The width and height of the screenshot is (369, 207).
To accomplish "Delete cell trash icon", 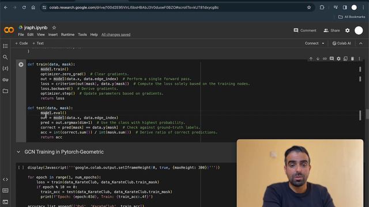I will pyautogui.click(x=352, y=59).
